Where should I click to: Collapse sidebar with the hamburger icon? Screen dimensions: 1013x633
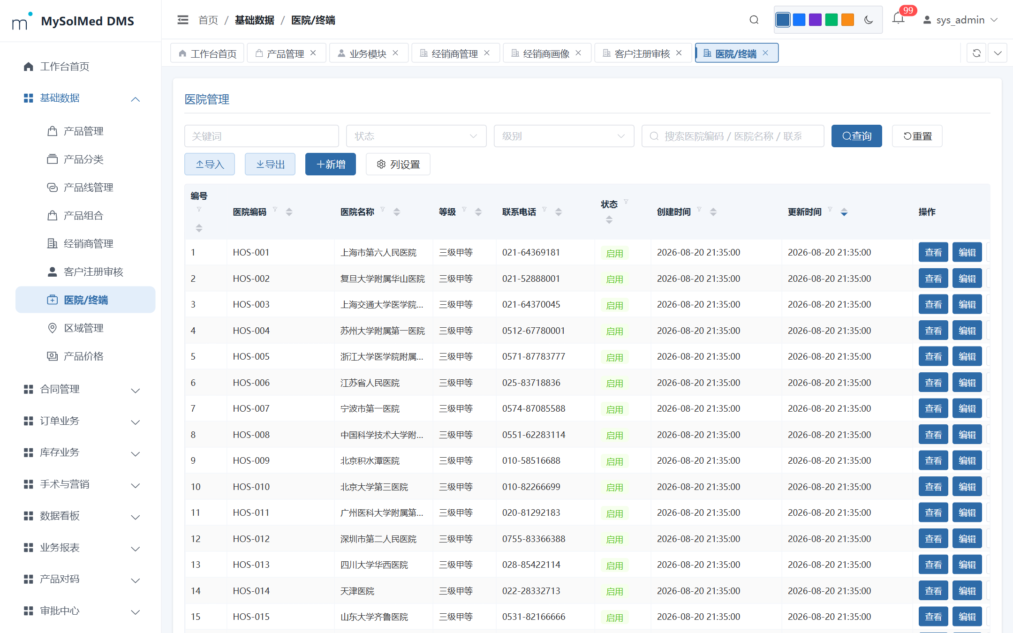183,20
